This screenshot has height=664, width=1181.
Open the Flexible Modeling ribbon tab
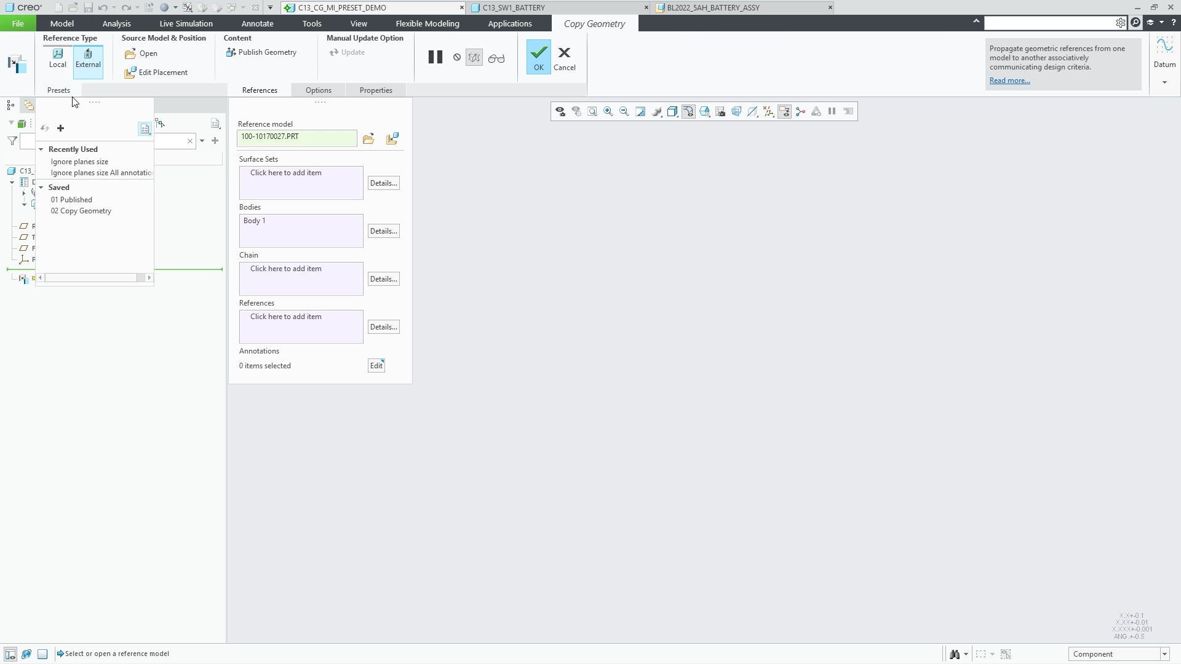click(427, 23)
